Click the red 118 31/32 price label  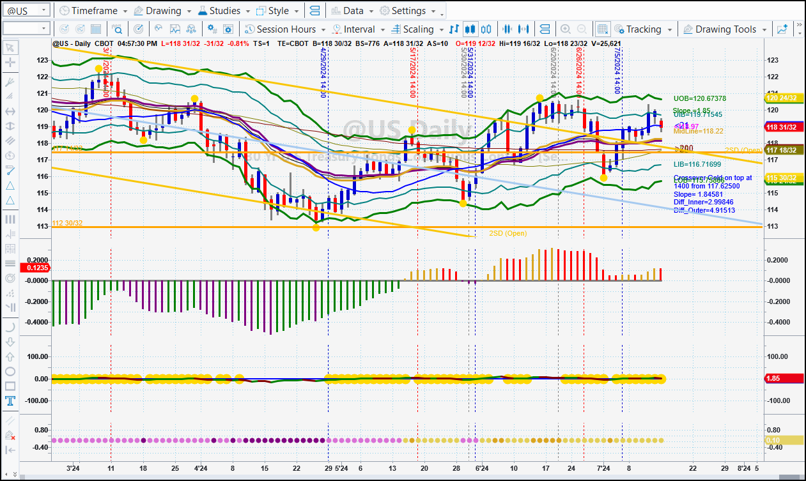tap(784, 127)
